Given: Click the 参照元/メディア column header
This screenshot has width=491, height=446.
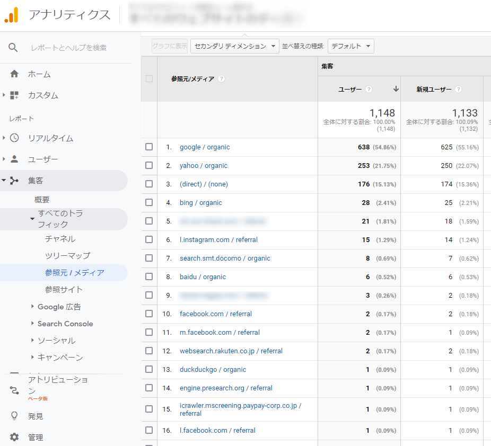Looking at the screenshot, I should click(192, 79).
